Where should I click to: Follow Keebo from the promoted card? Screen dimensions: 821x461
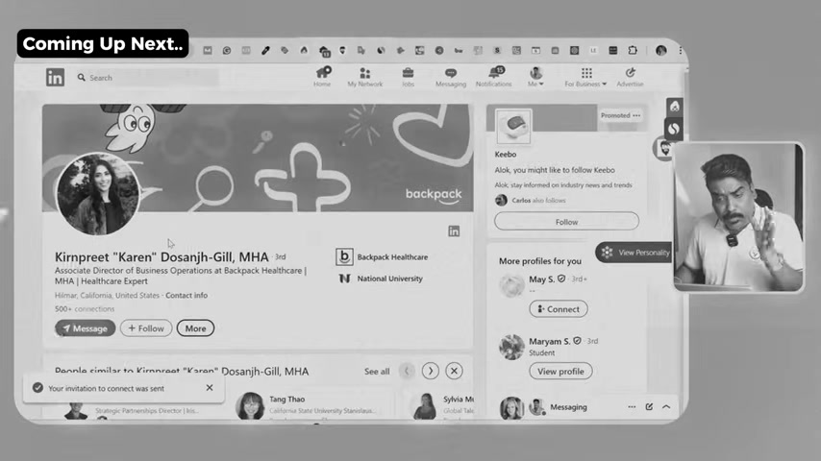coord(566,221)
